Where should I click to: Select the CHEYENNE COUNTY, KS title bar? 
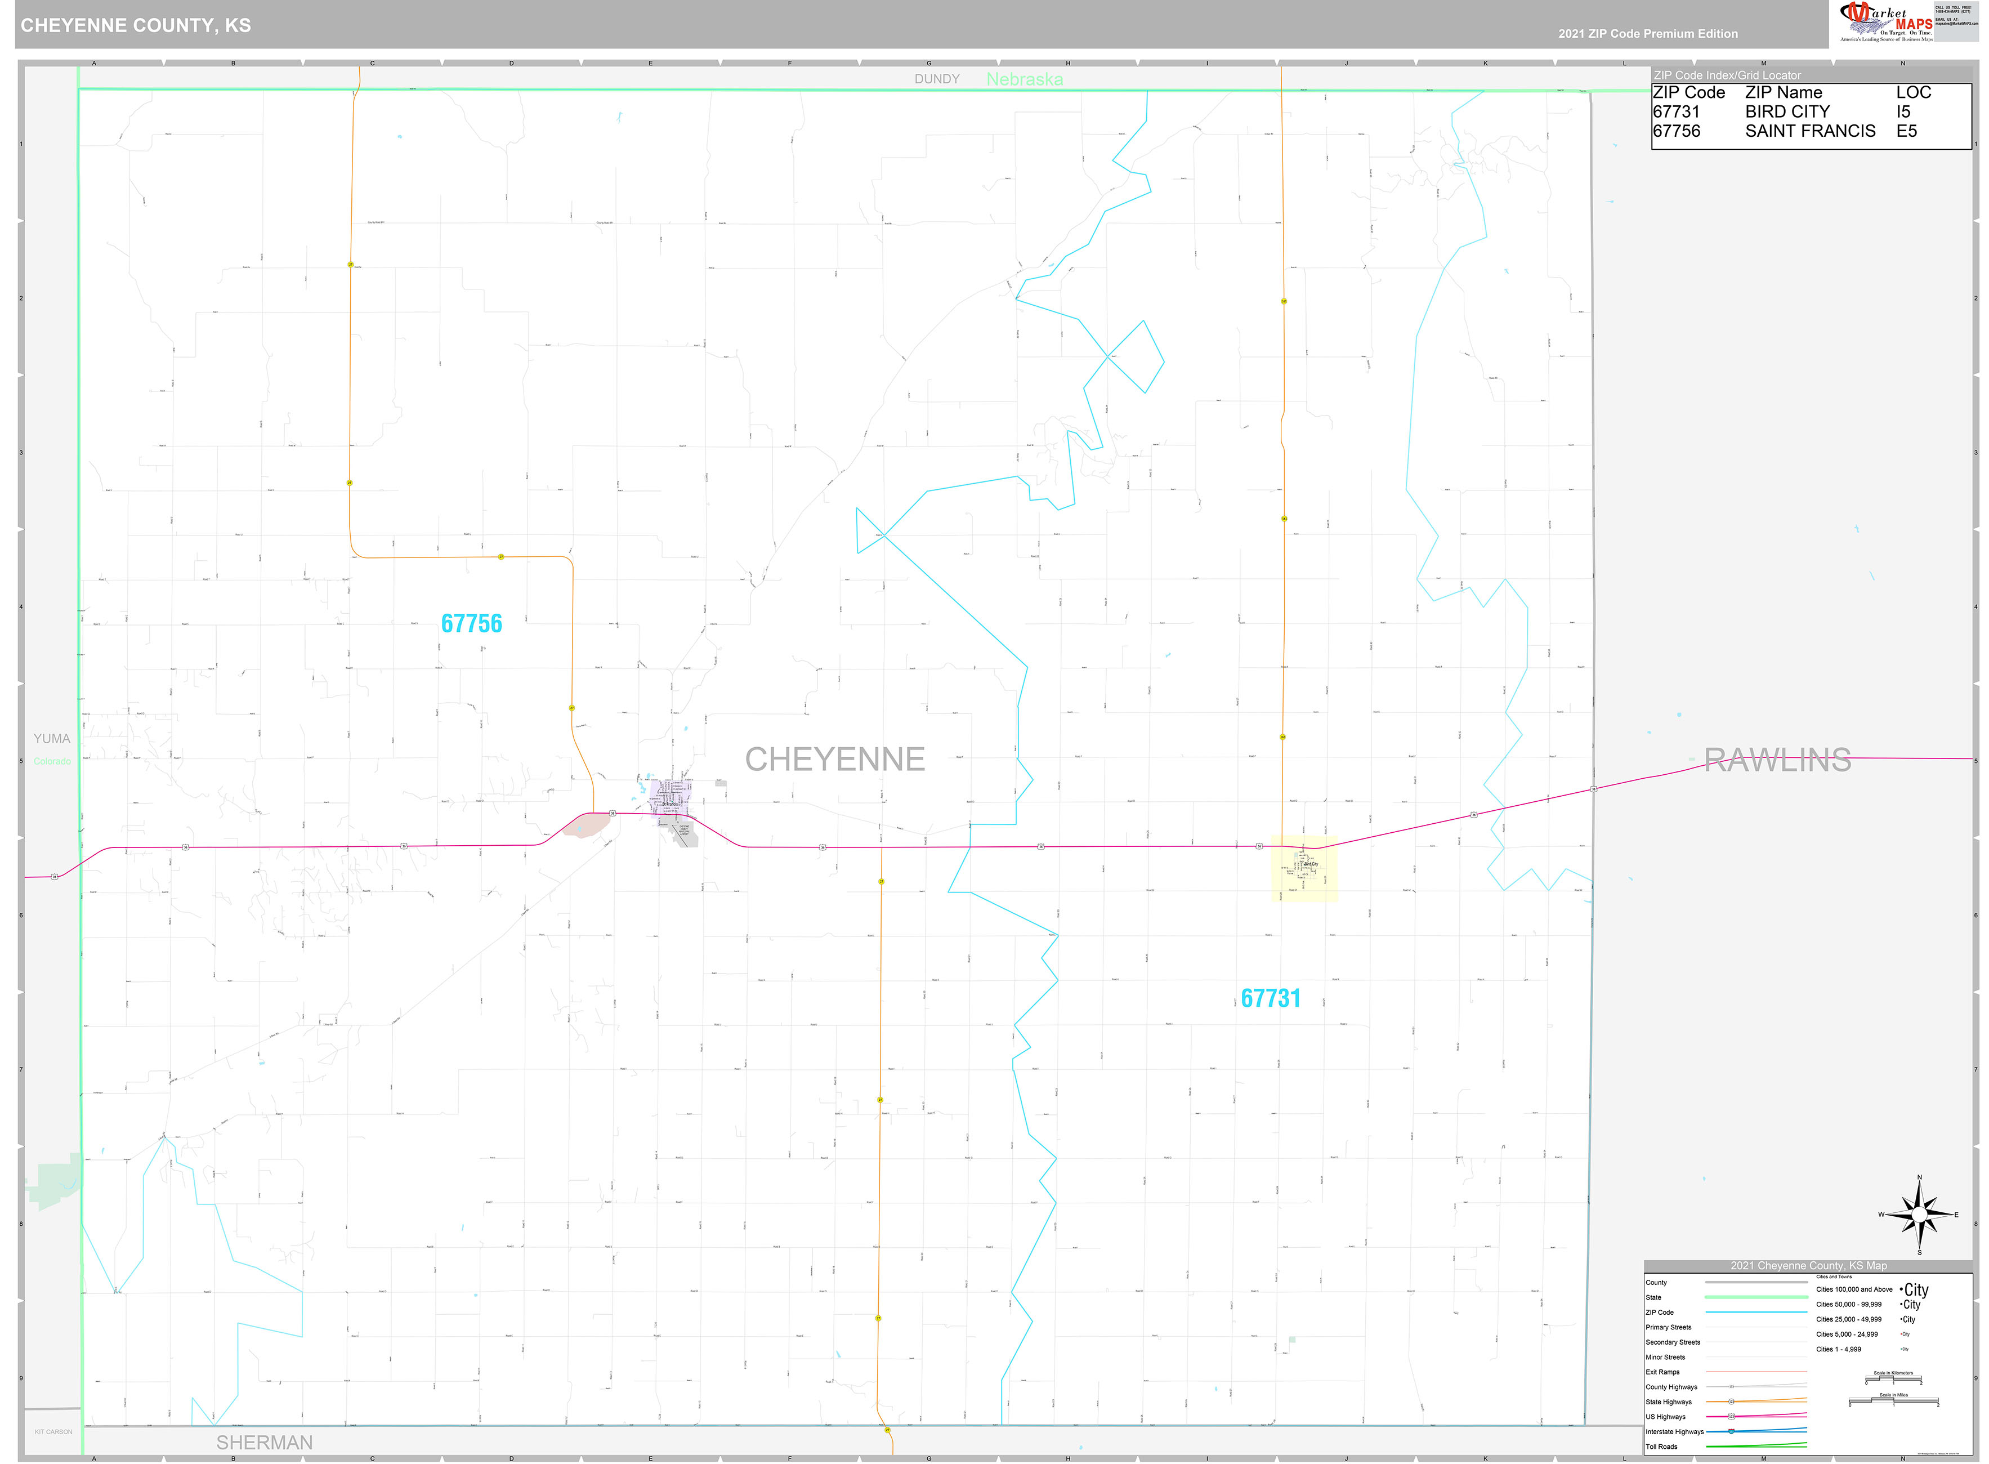(x=135, y=25)
